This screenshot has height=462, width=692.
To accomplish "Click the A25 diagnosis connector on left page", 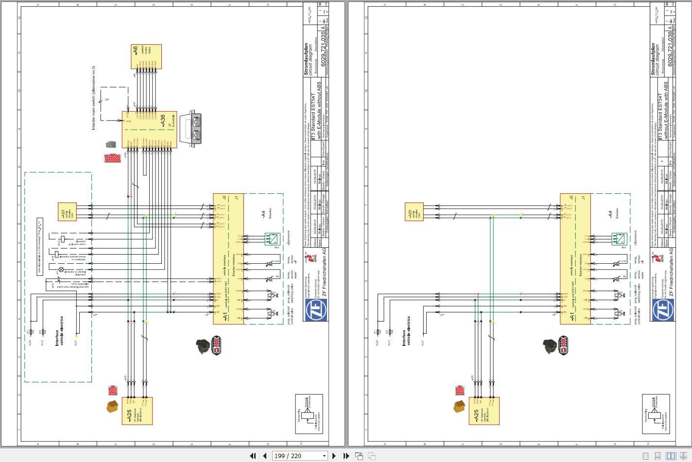I will 137,411.
